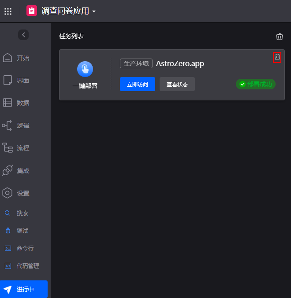This screenshot has width=291, height=298.
Task: Launch the 命令行 command line tool
Action: pyautogui.click(x=19, y=248)
